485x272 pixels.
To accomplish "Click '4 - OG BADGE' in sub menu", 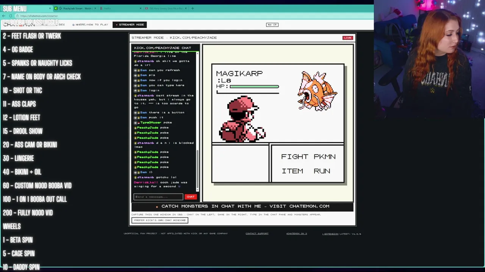I will pyautogui.click(x=18, y=49).
